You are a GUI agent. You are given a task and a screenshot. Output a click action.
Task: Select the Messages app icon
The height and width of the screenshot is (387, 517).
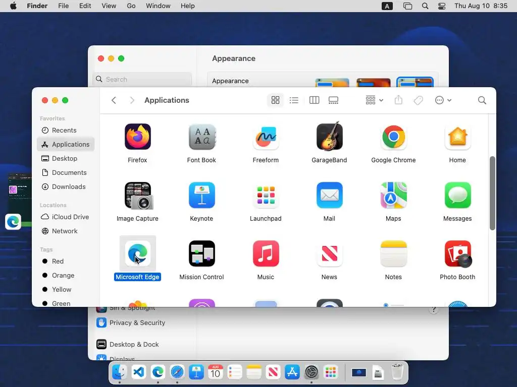pos(457,195)
